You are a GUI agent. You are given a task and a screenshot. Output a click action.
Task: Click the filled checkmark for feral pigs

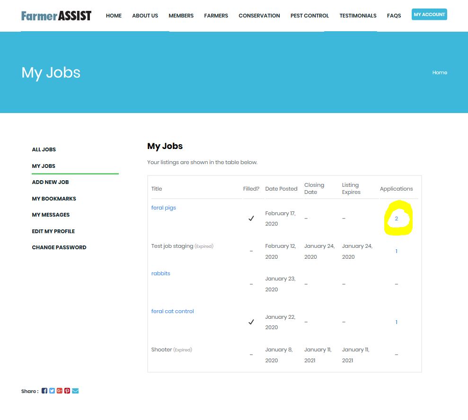251,219
